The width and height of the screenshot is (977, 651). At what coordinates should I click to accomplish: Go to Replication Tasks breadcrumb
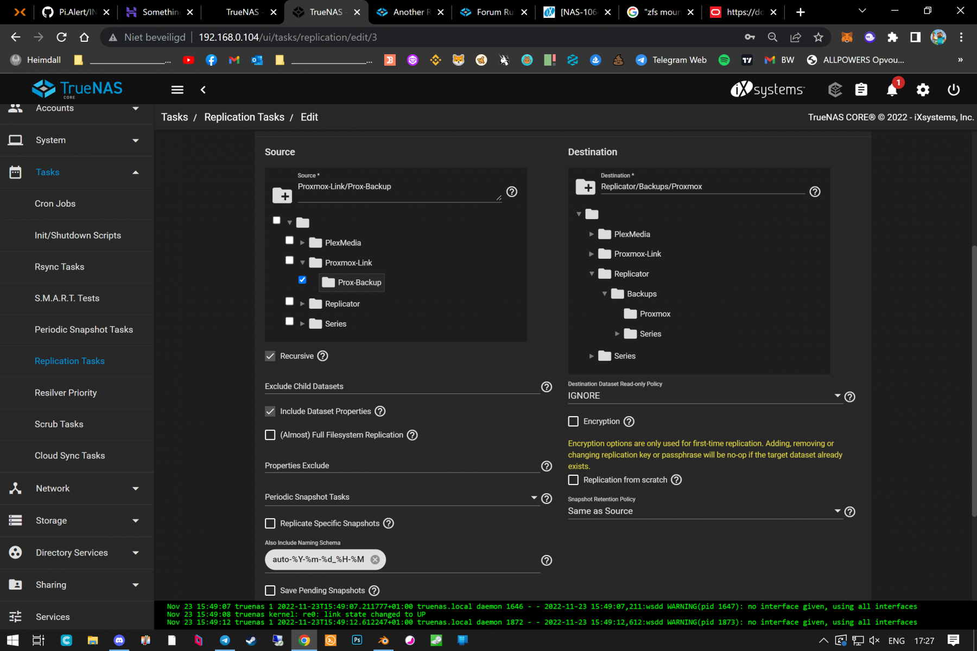pos(244,117)
